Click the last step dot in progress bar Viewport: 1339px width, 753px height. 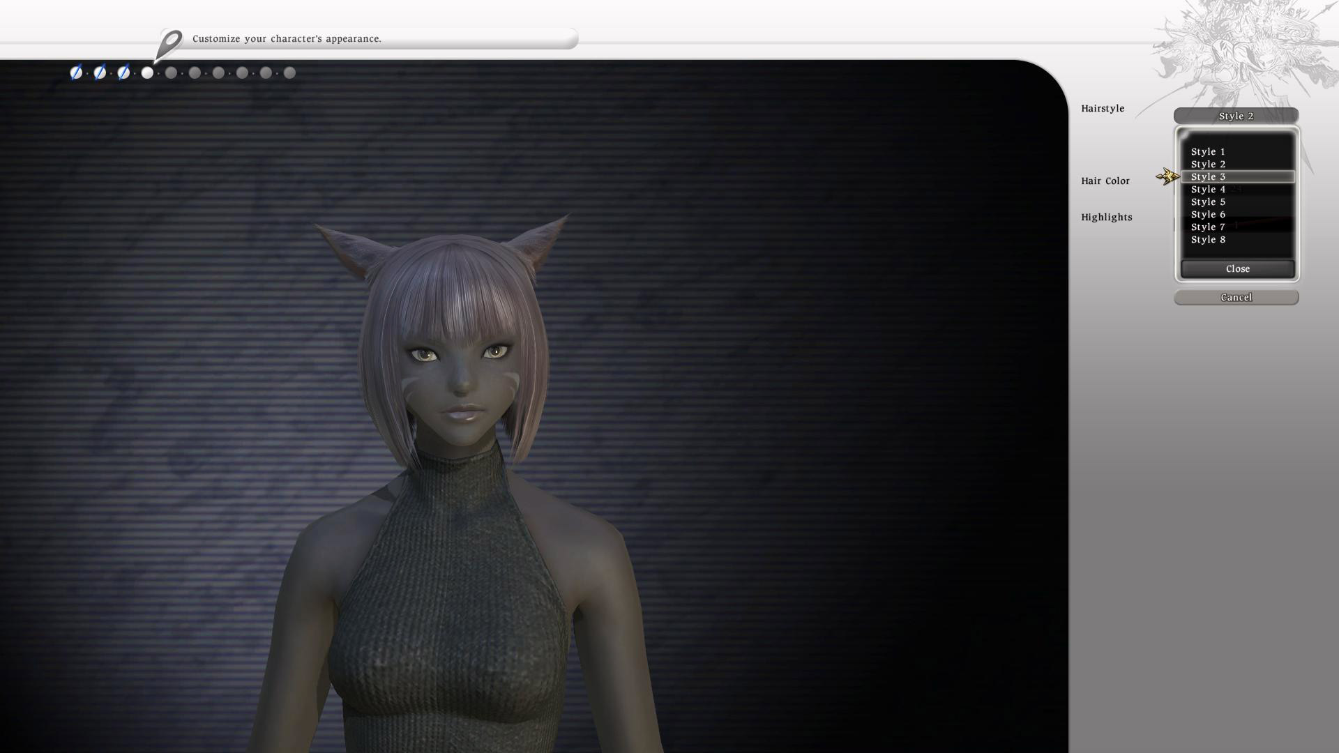[x=289, y=73]
